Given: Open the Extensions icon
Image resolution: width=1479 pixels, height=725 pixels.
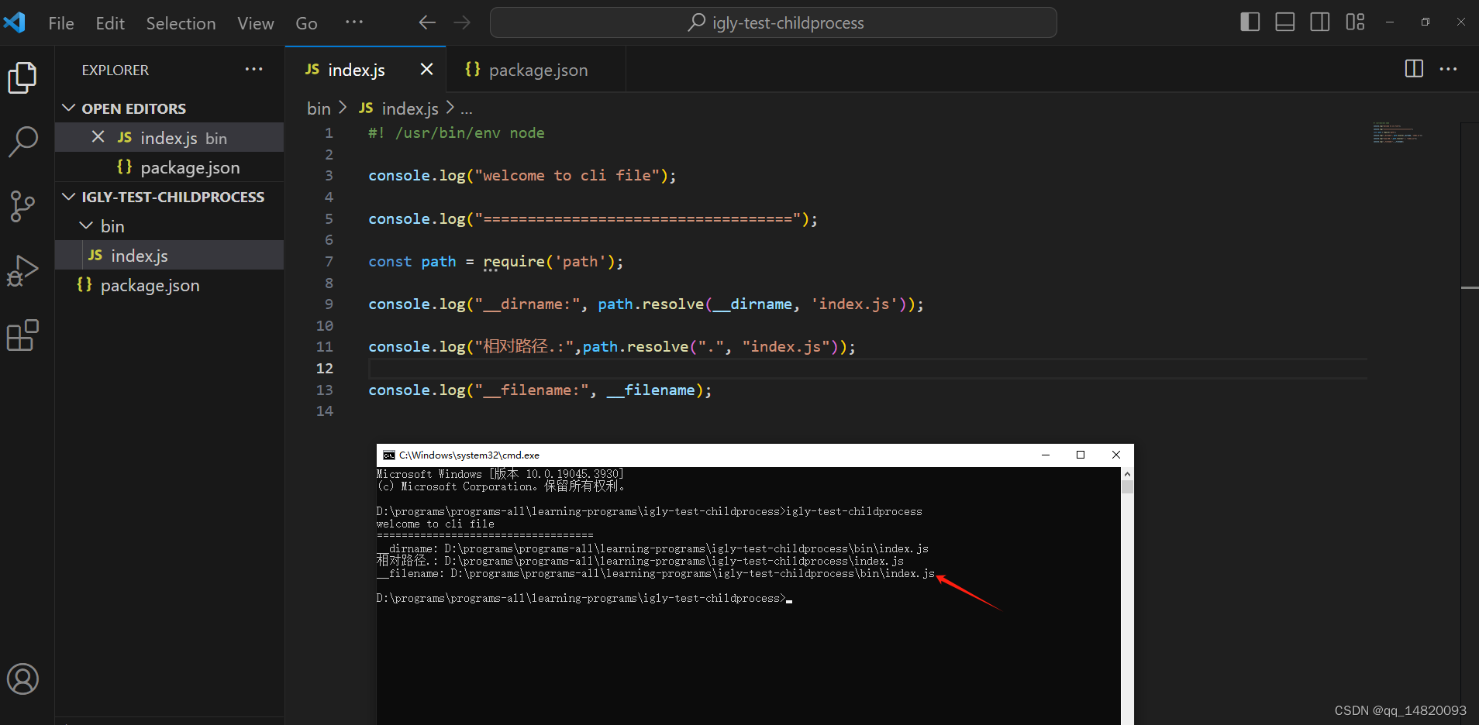Looking at the screenshot, I should pos(23,335).
